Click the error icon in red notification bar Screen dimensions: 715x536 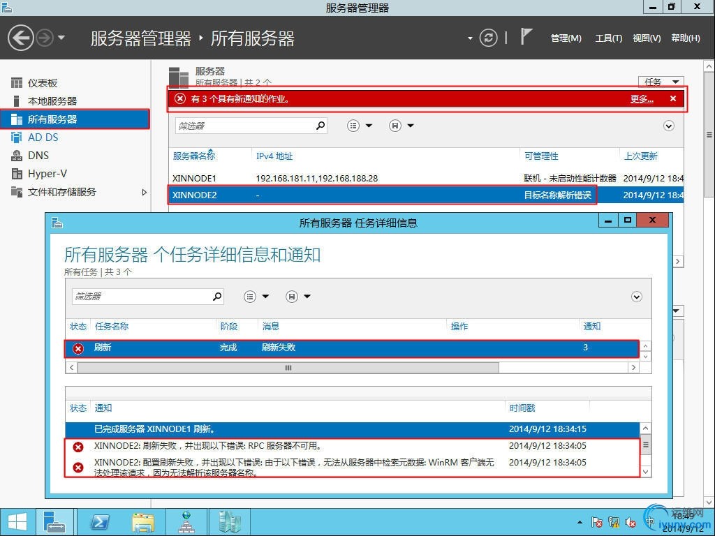coord(180,98)
